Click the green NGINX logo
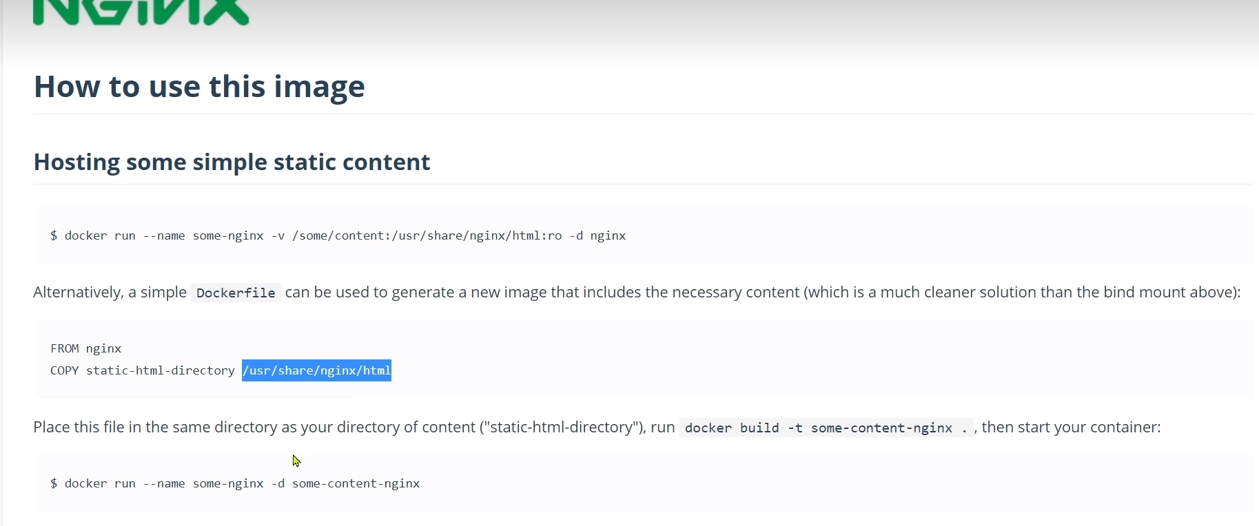 click(141, 12)
